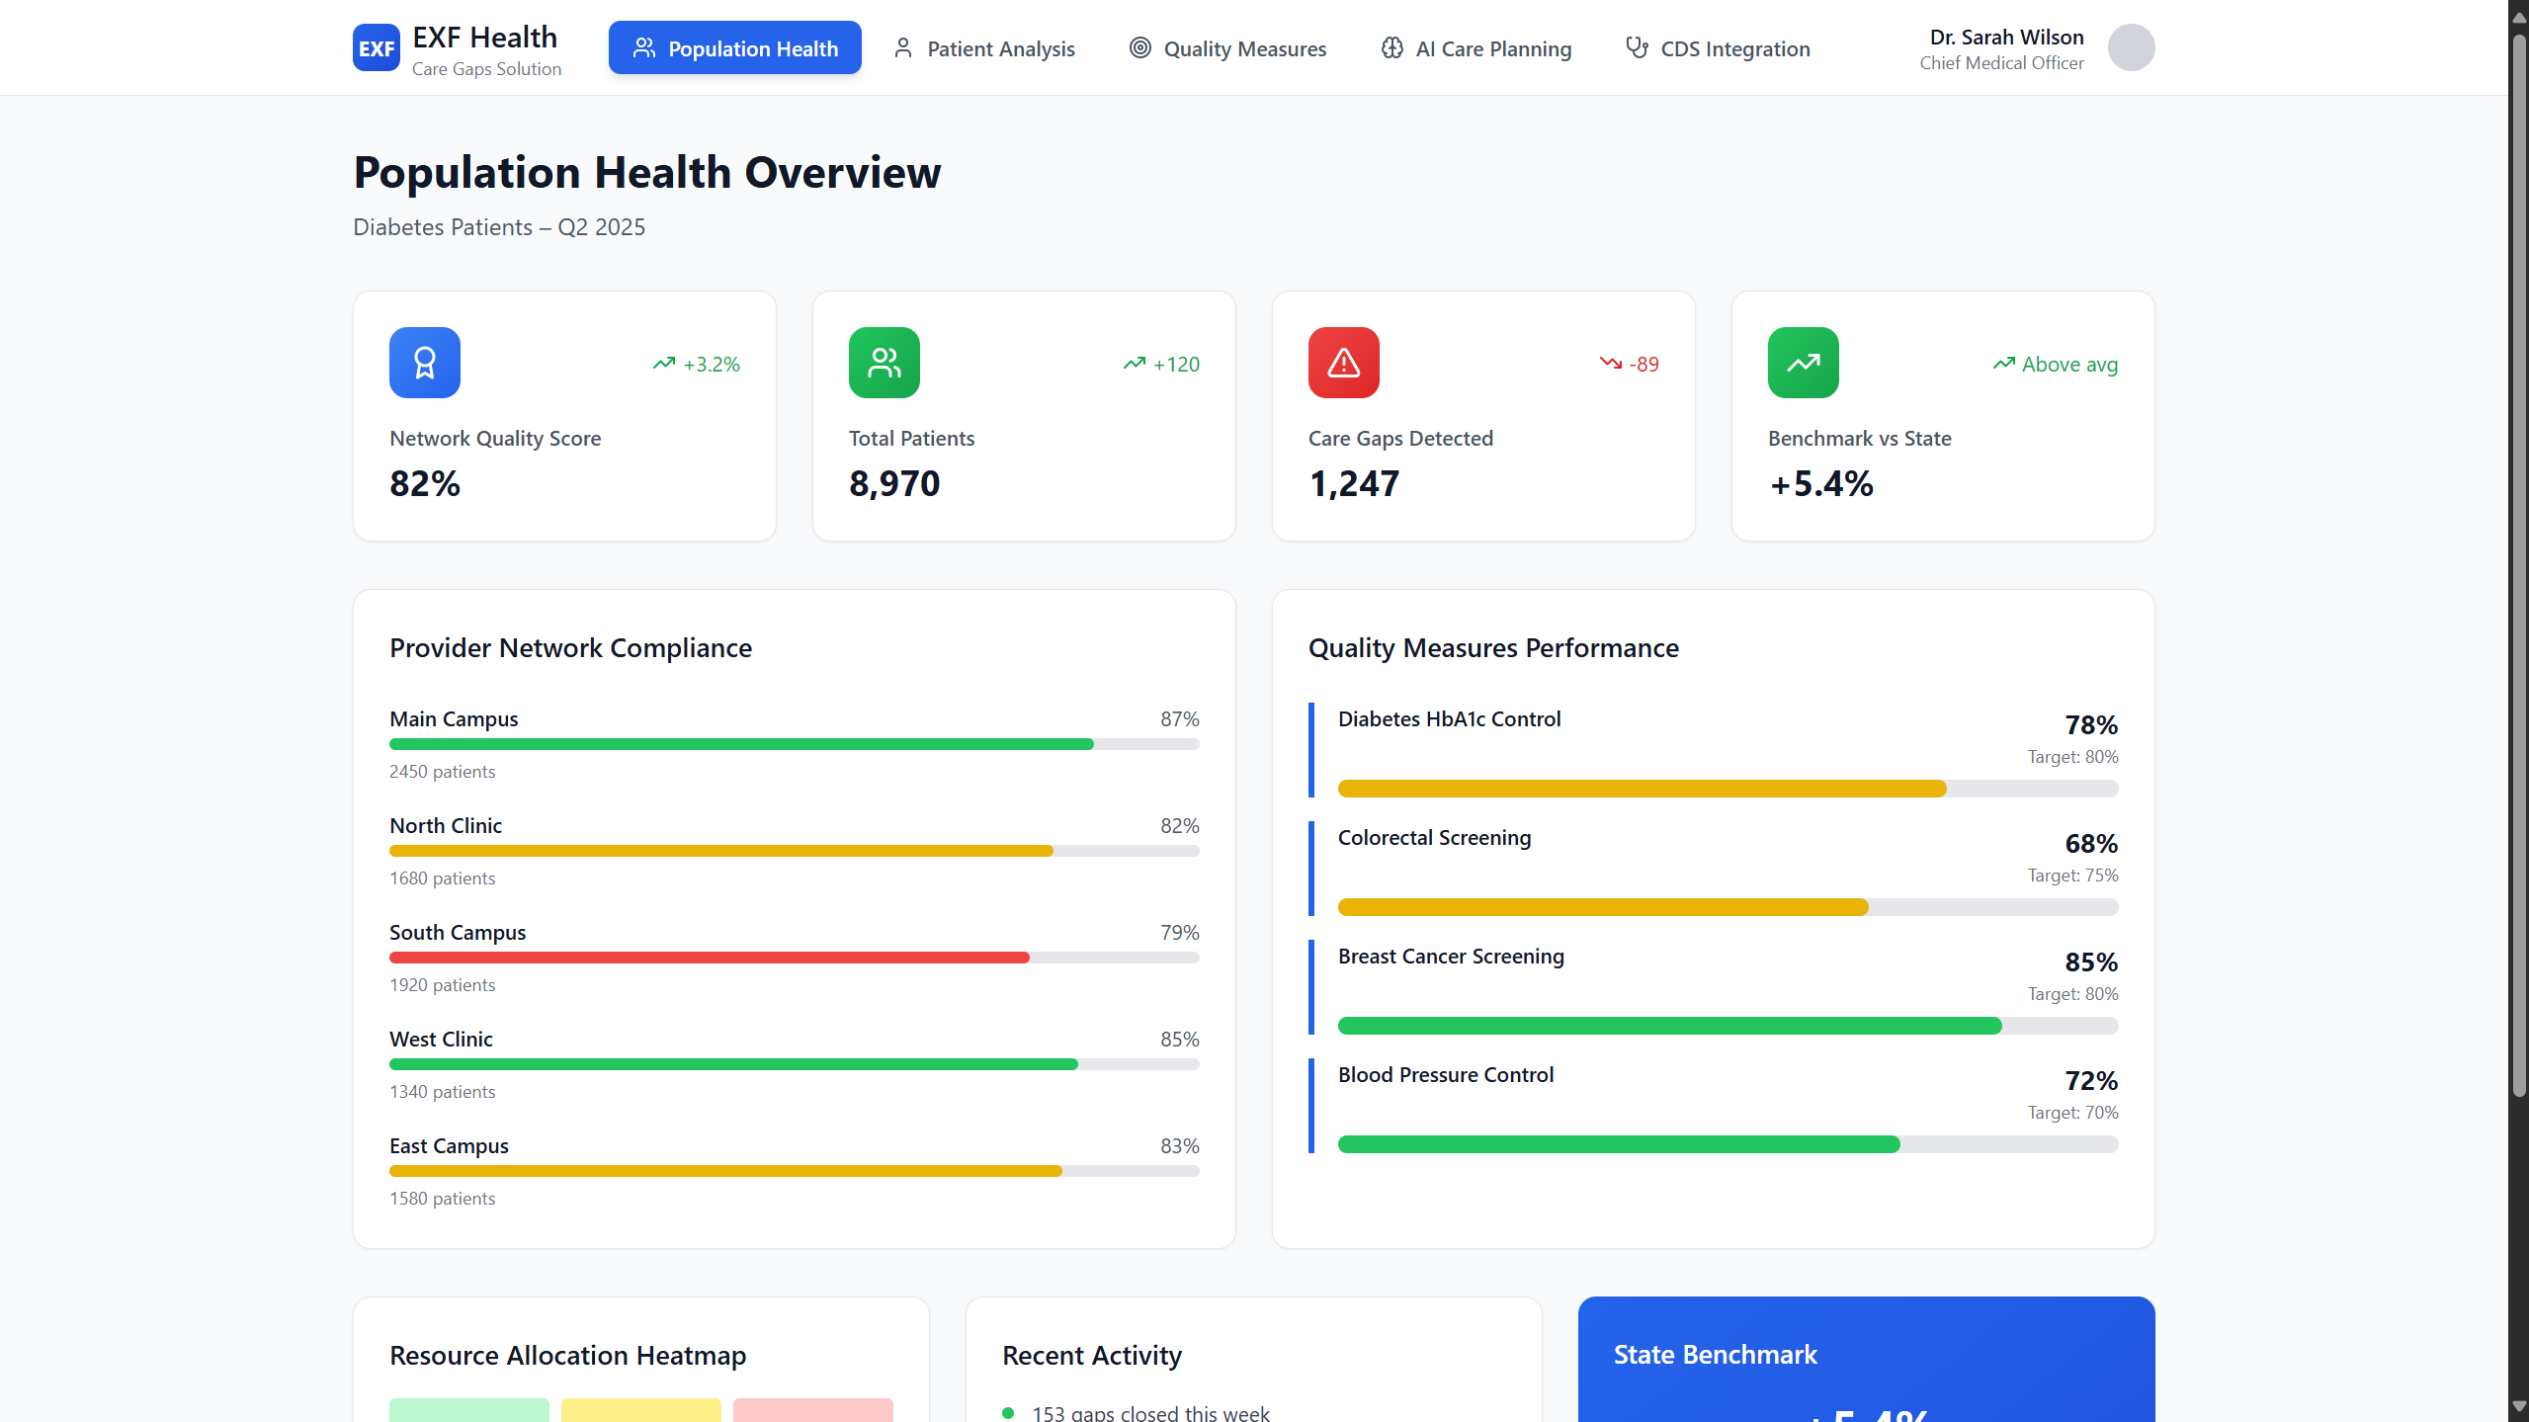The width and height of the screenshot is (2529, 1422).
Task: Click the 2450 patients count
Action: pos(442,772)
